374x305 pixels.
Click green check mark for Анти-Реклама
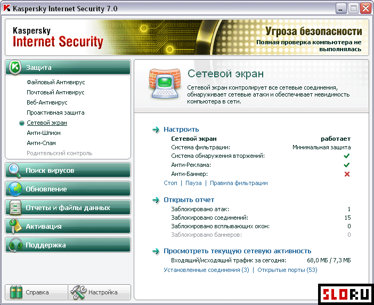coord(347,165)
